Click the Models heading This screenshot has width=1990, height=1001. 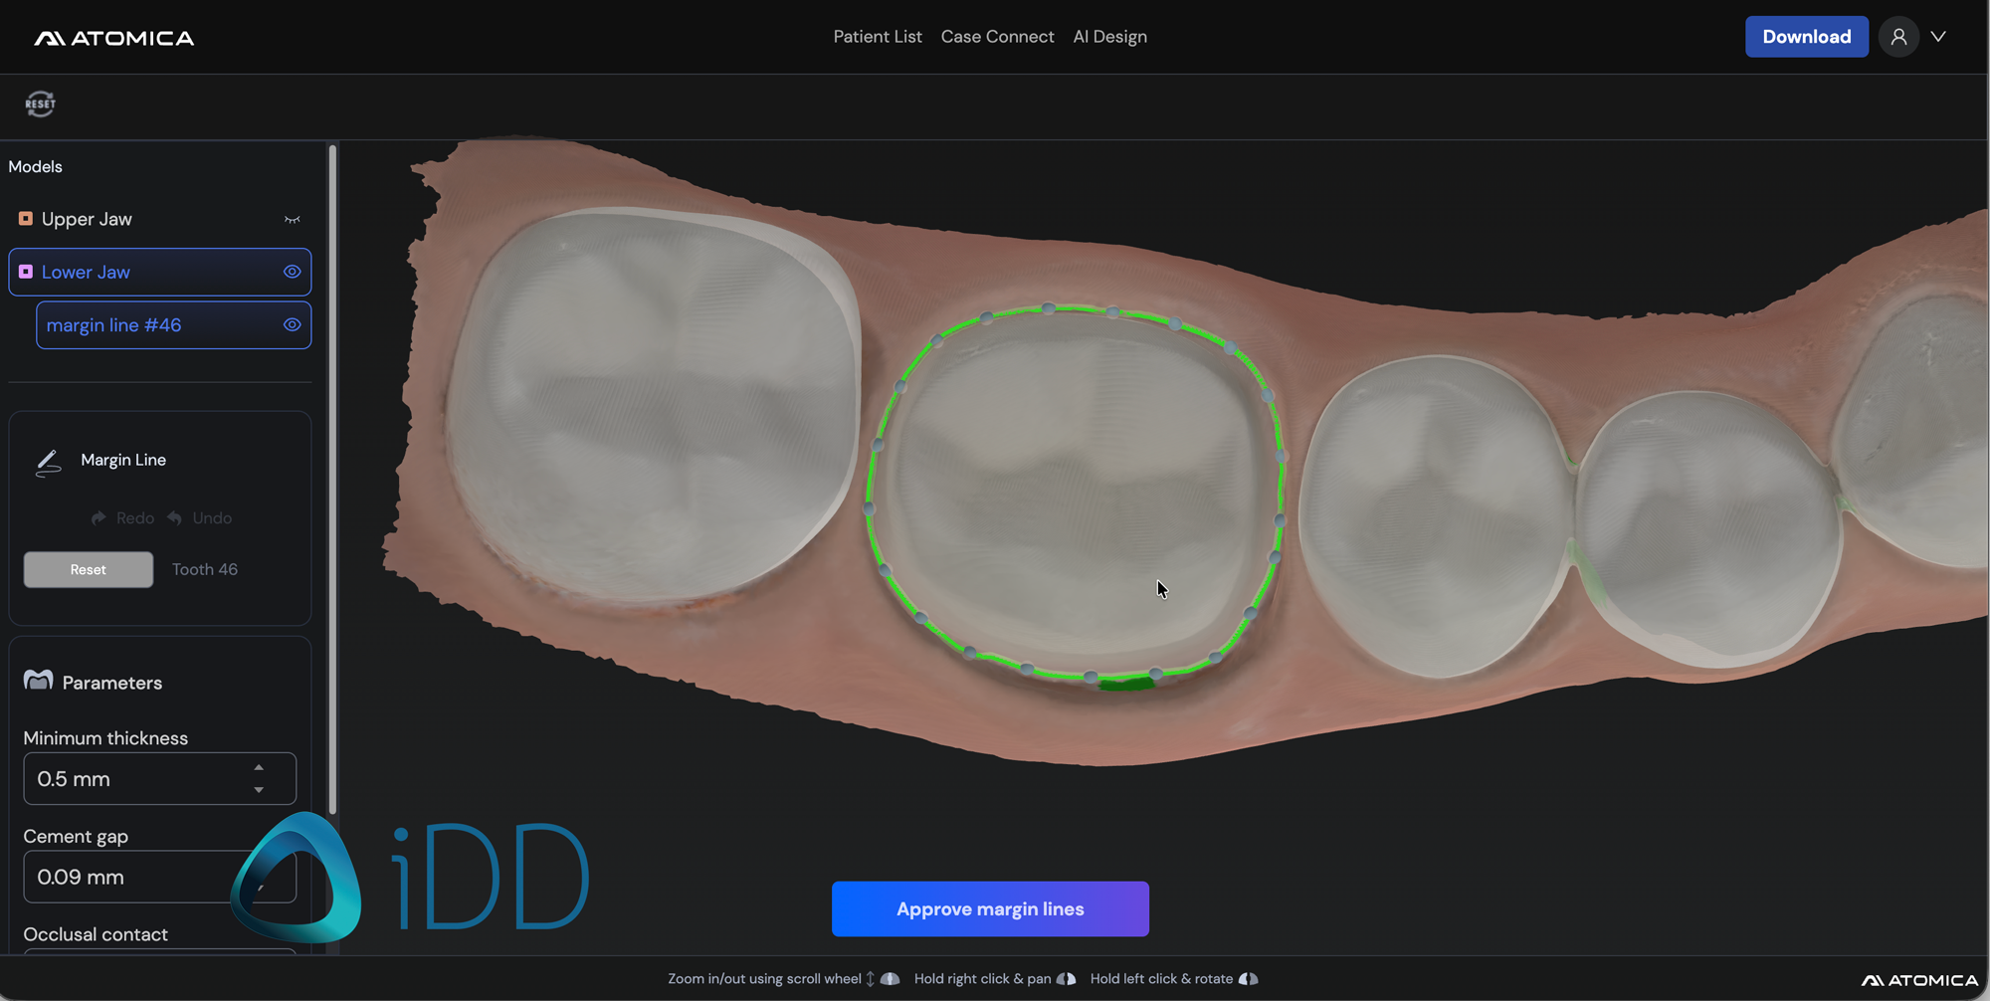click(36, 166)
